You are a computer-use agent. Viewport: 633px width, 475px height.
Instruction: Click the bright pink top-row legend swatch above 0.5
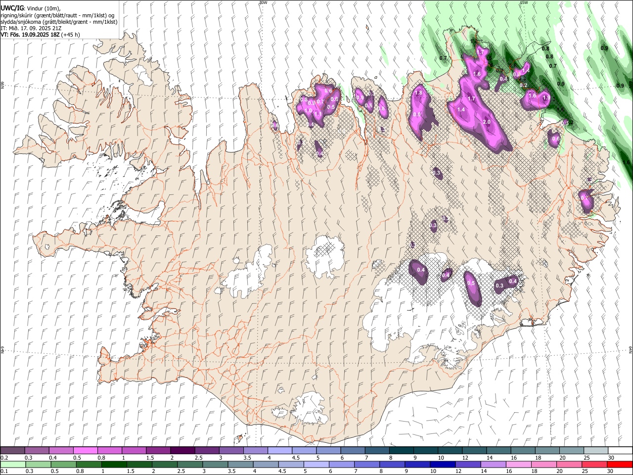tap(85, 451)
